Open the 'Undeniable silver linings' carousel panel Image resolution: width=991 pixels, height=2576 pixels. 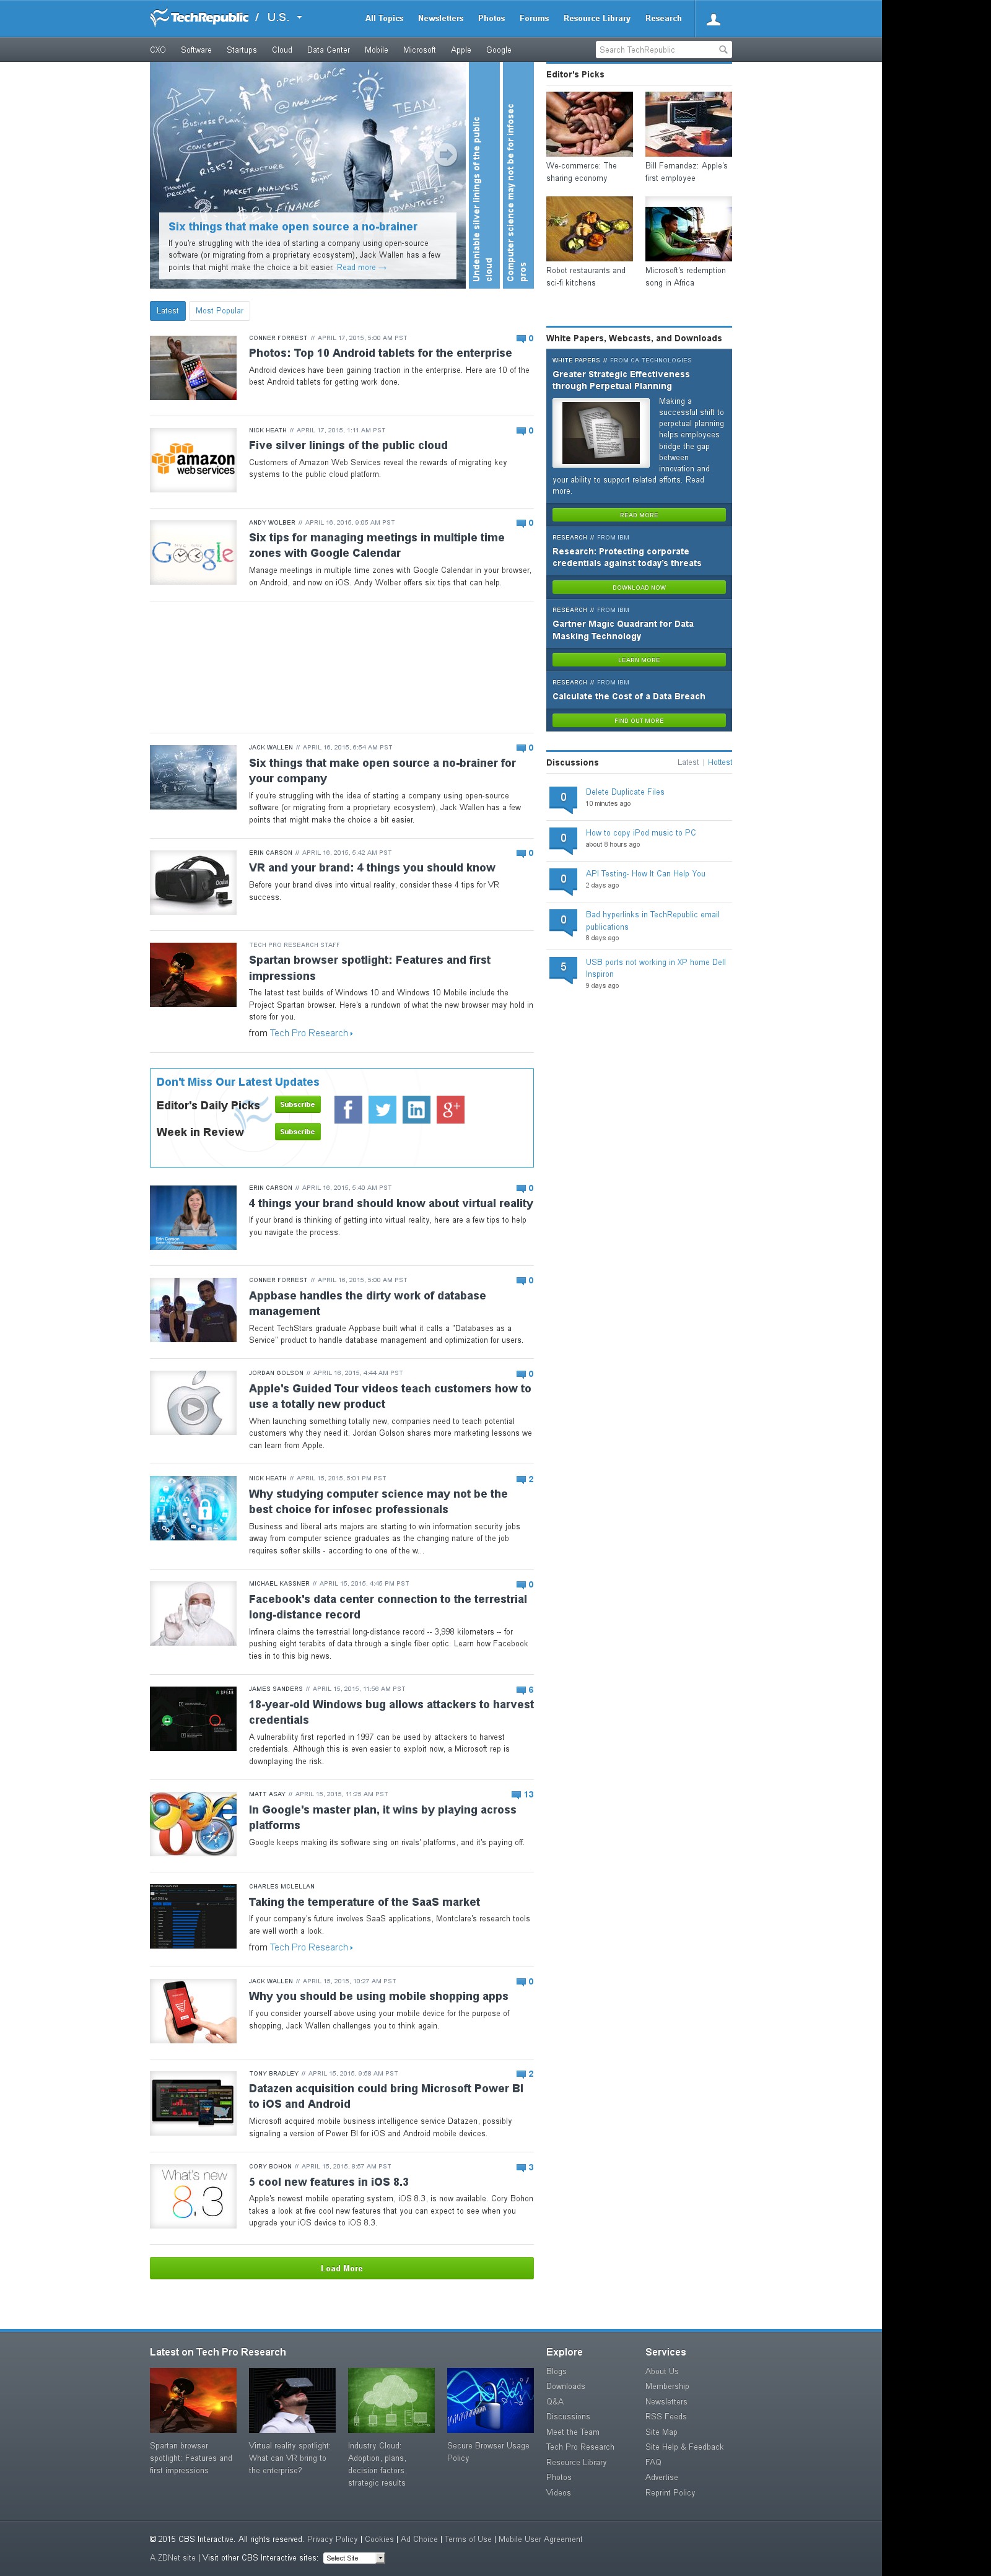click(483, 176)
